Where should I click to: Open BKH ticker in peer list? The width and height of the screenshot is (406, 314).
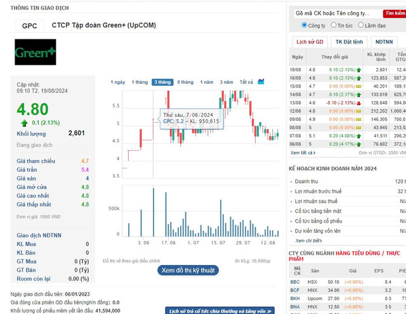click(x=295, y=299)
